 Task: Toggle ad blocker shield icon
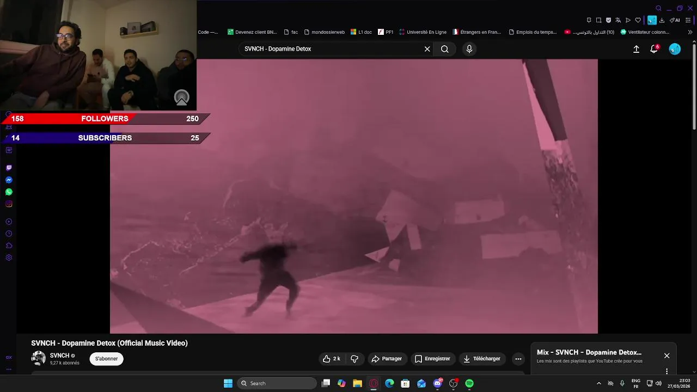(608, 20)
